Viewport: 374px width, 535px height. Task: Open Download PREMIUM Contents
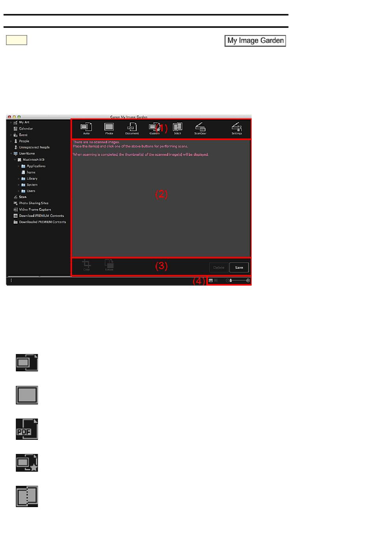point(39,216)
